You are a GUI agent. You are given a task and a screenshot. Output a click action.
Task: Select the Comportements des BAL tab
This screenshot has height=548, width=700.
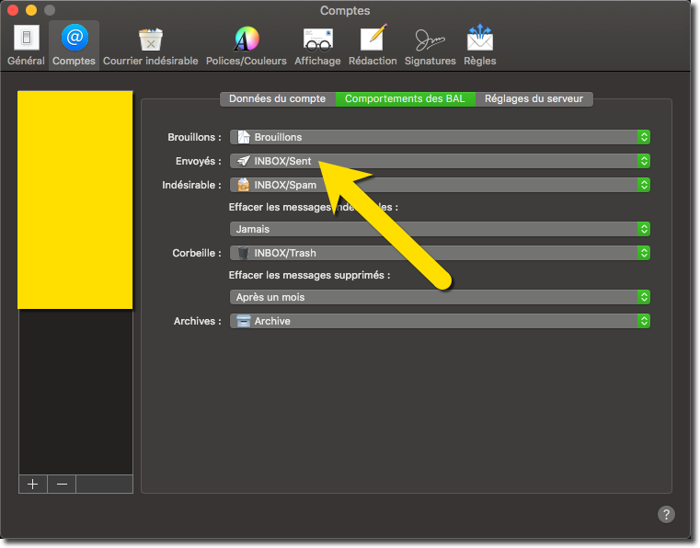point(405,98)
